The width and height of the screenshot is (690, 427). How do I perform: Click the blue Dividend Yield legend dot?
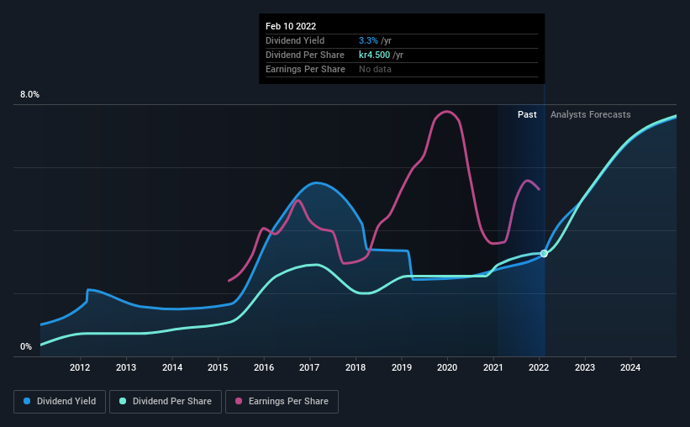tap(27, 401)
